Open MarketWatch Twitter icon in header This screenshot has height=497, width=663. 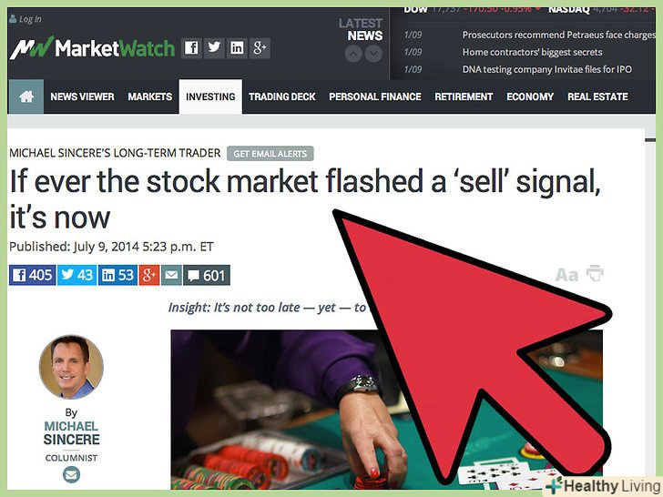pos(214,47)
